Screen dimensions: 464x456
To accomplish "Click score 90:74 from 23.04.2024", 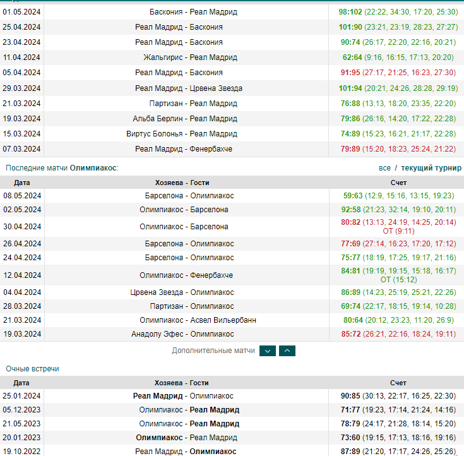I will pos(350,42).
